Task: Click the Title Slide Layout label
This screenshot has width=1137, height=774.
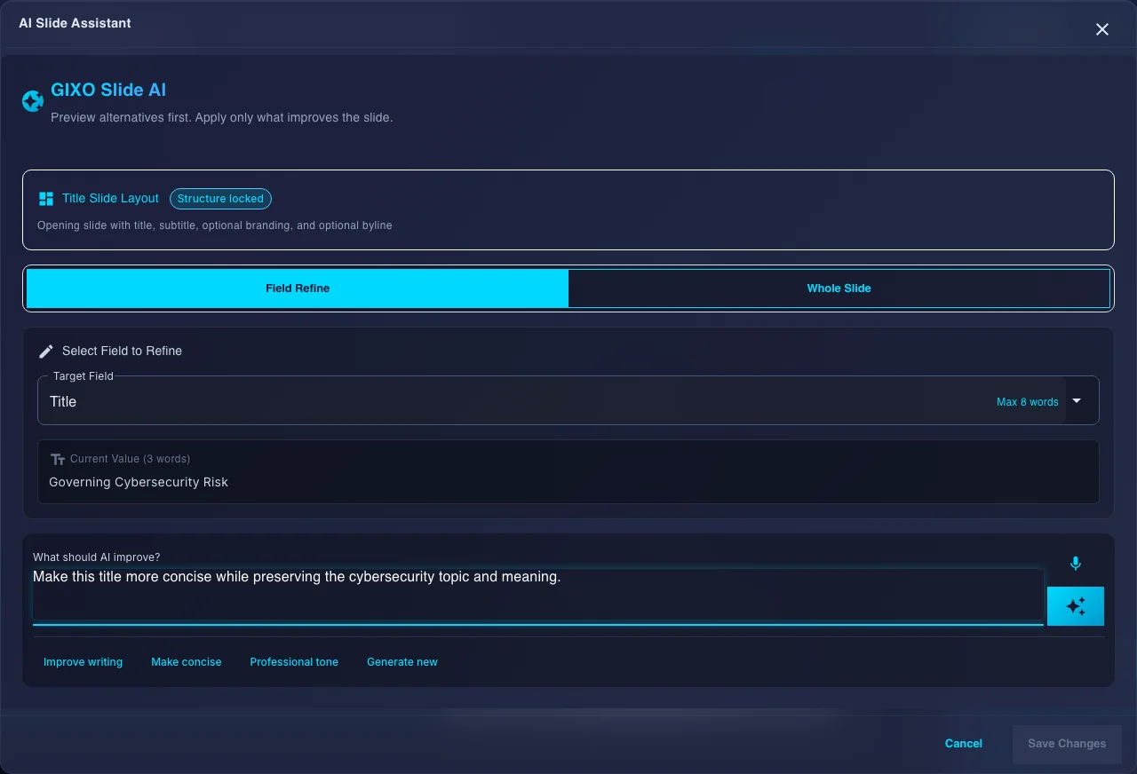Action: click(110, 198)
